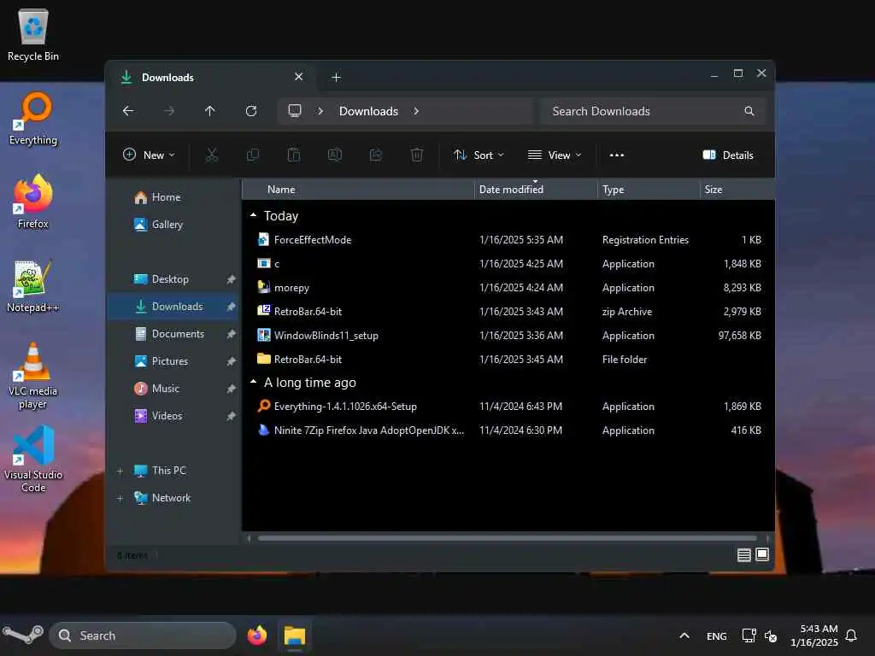Open the New dropdown menu
The image size is (875, 656).
149,155
